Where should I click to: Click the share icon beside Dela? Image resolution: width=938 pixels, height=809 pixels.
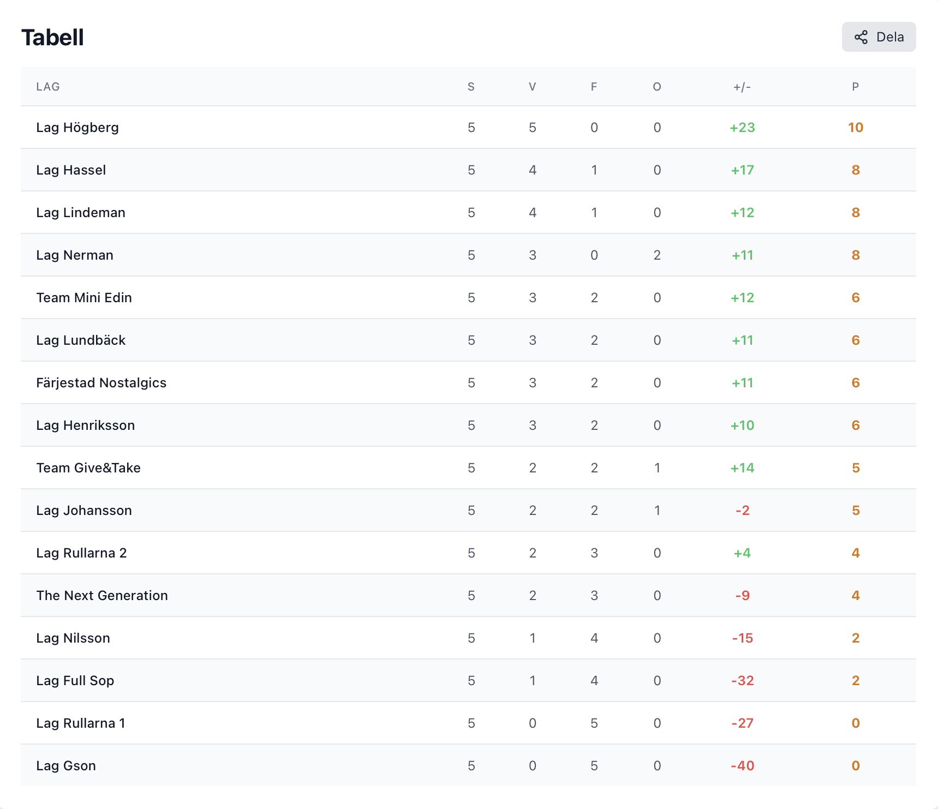861,37
